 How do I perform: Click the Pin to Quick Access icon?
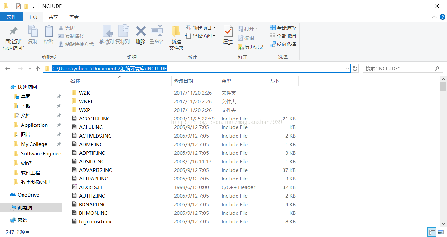[14, 31]
